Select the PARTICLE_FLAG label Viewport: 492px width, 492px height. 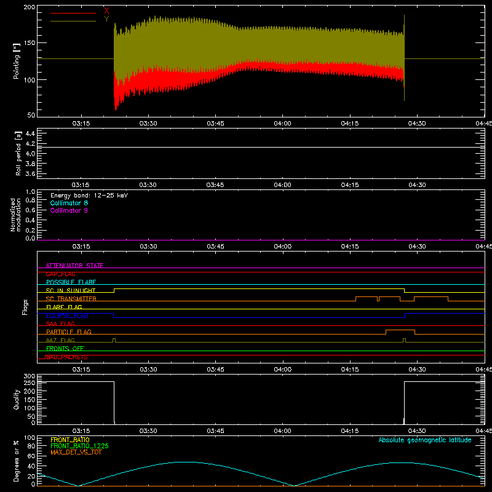pyautogui.click(x=69, y=331)
